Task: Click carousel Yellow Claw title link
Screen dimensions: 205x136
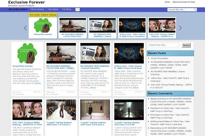Action: (x=132, y=35)
